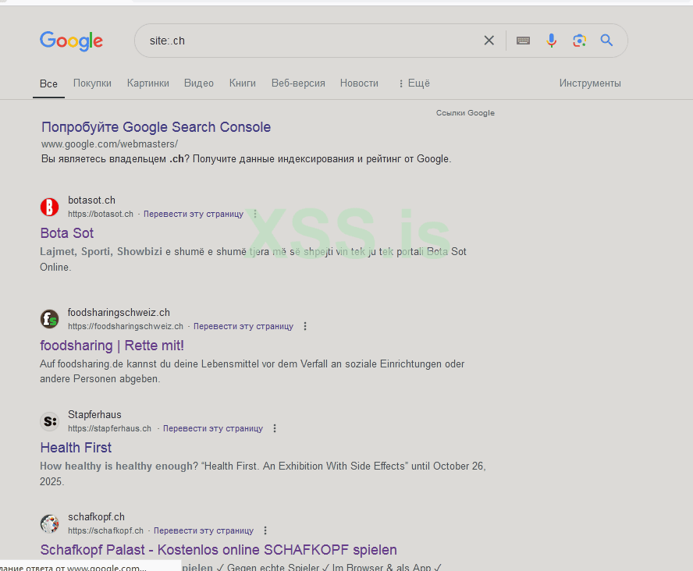Click the https://schafkopf.ch URL text
The height and width of the screenshot is (571, 693).
pyautogui.click(x=105, y=530)
